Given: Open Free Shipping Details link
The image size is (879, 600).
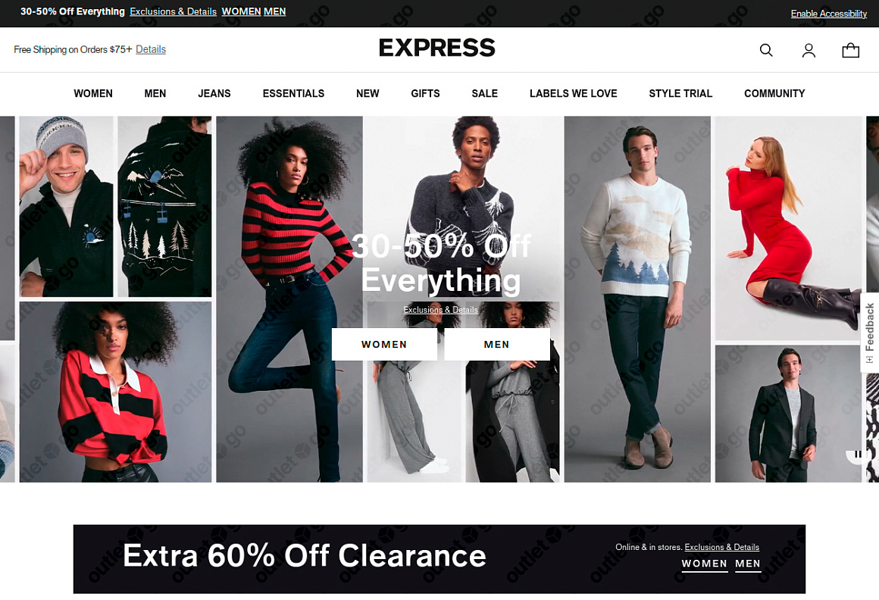Looking at the screenshot, I should [151, 49].
